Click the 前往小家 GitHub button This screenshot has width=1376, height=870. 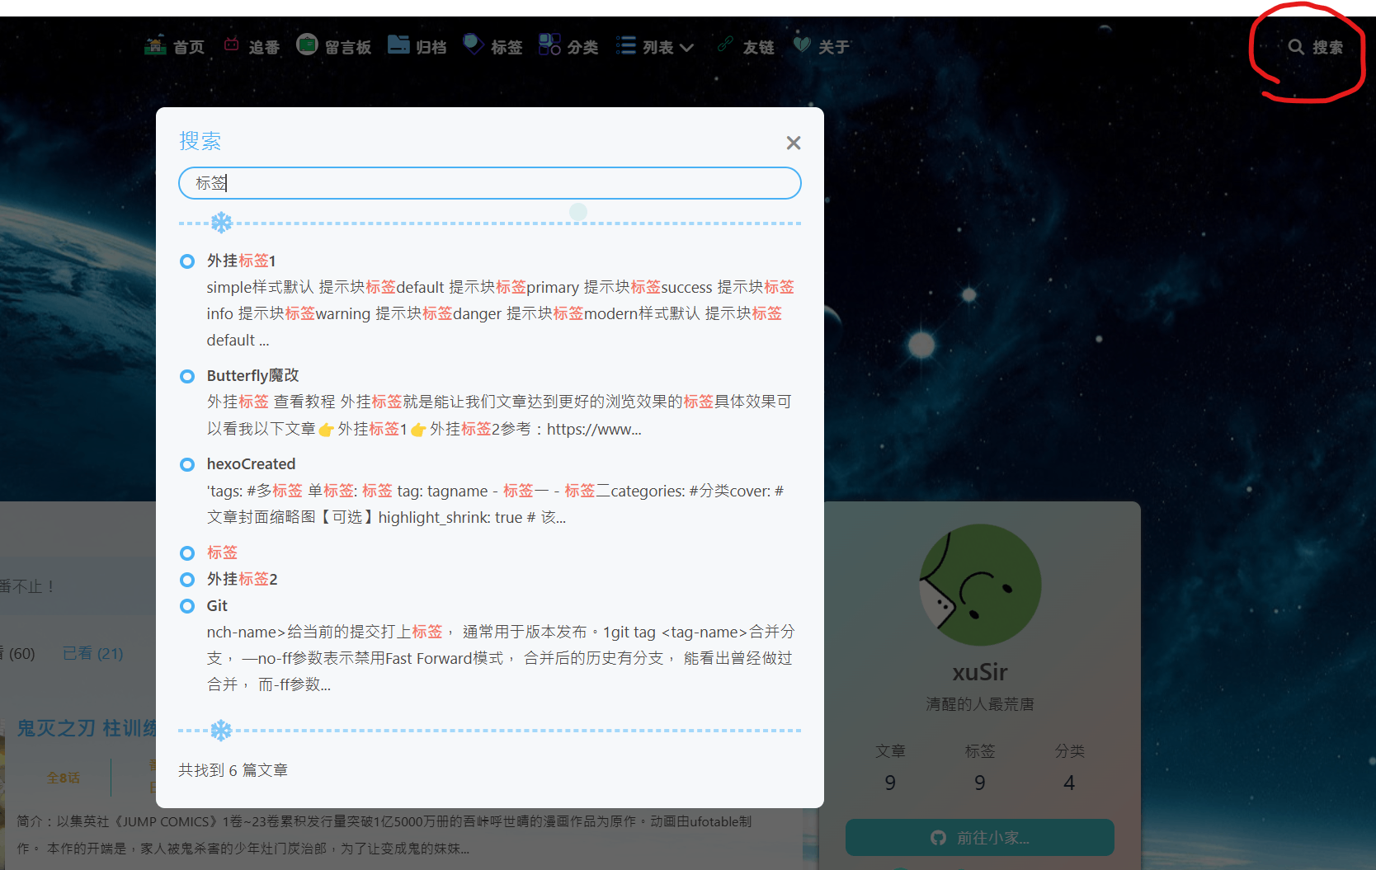(979, 837)
